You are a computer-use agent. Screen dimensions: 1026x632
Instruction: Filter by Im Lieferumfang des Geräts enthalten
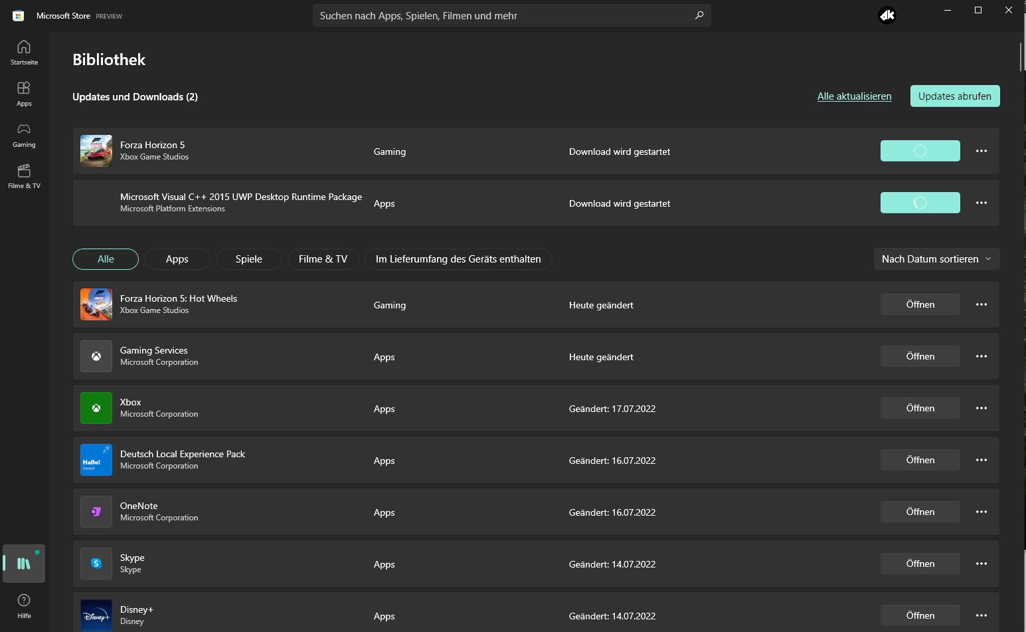pyautogui.click(x=458, y=259)
